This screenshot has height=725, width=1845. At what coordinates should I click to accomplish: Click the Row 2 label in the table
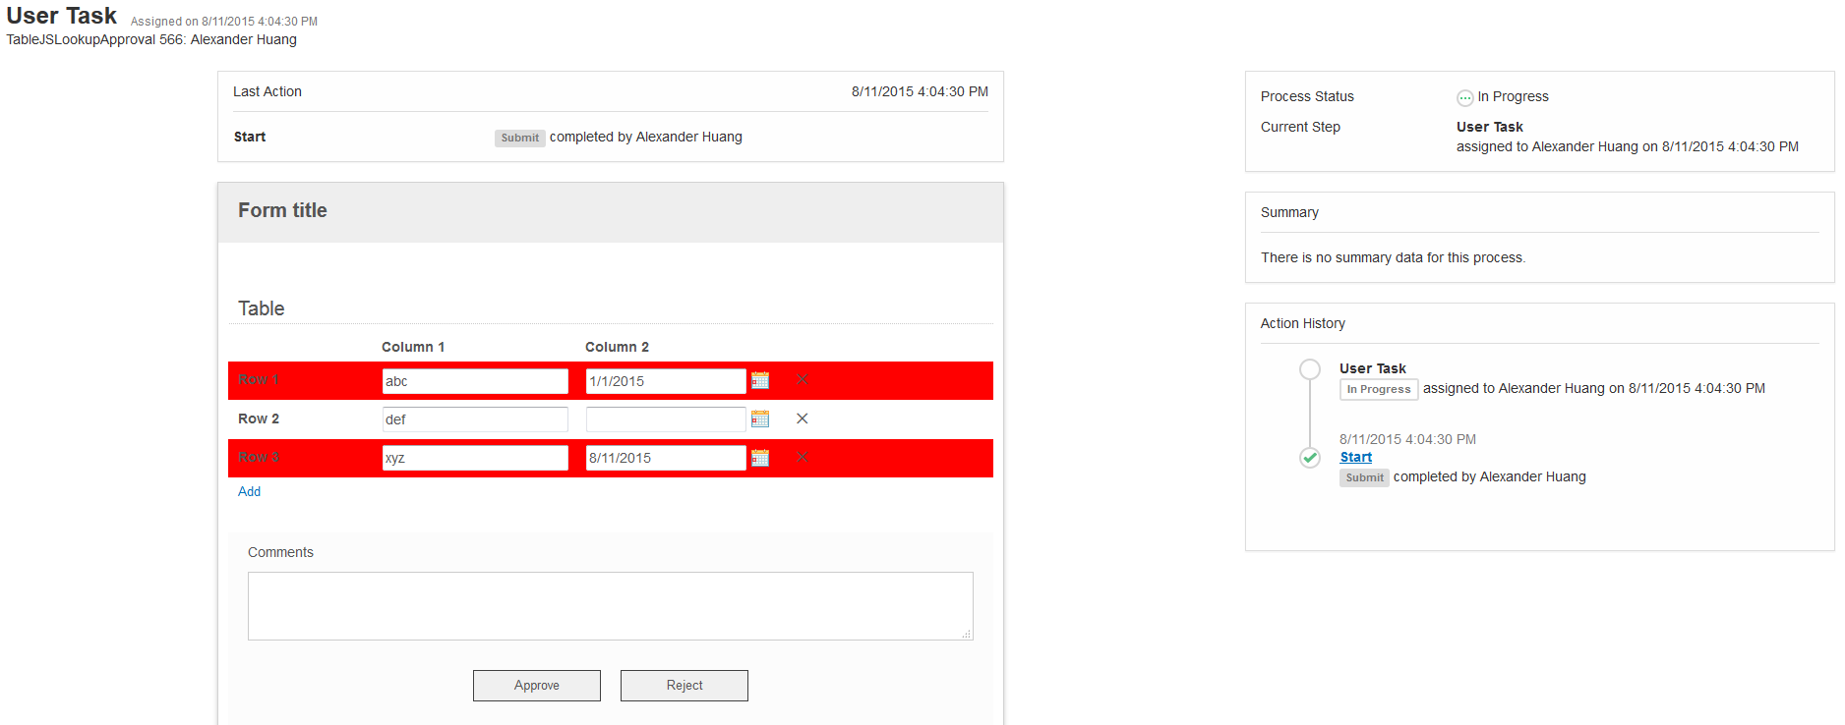259,418
